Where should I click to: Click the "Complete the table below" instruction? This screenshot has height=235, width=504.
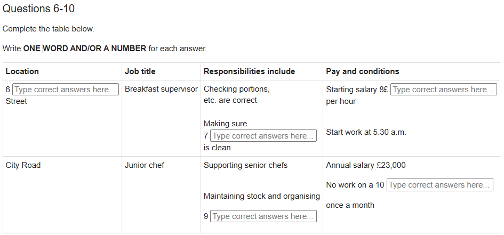49,29
